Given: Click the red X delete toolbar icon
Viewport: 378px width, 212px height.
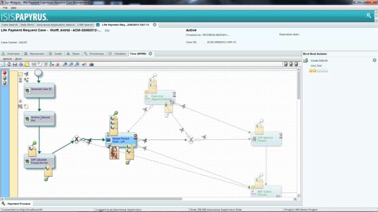Looking at the screenshot, I should coord(58,64).
